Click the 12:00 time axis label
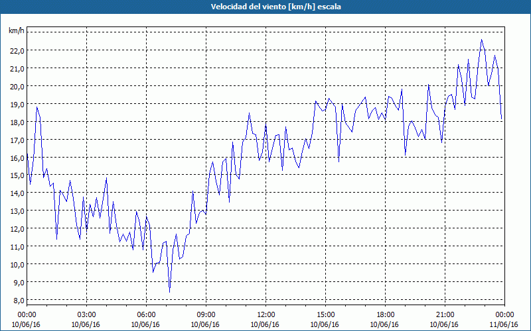This screenshot has width=531, height=331. [266, 315]
